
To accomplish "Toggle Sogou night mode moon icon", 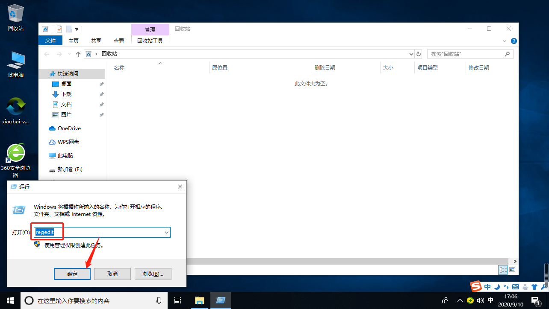I will pos(496,287).
